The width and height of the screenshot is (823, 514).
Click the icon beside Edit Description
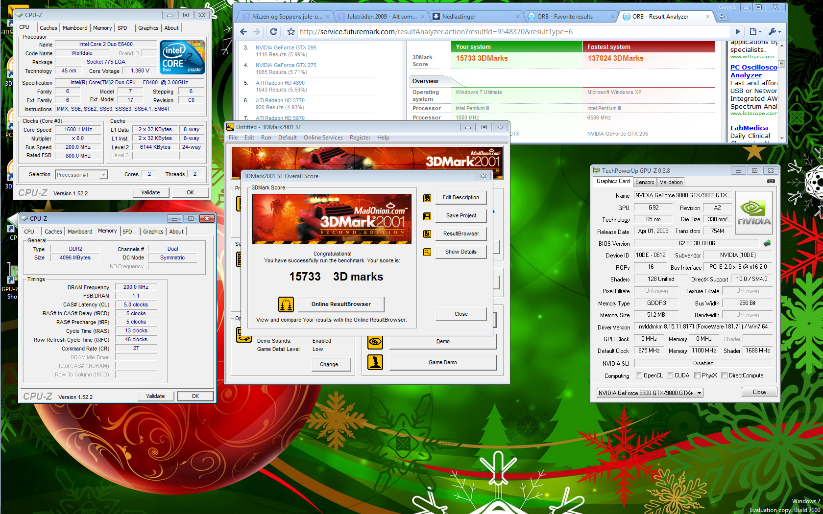(427, 198)
